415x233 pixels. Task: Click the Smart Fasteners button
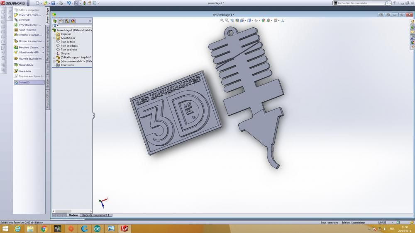[x=25, y=30]
